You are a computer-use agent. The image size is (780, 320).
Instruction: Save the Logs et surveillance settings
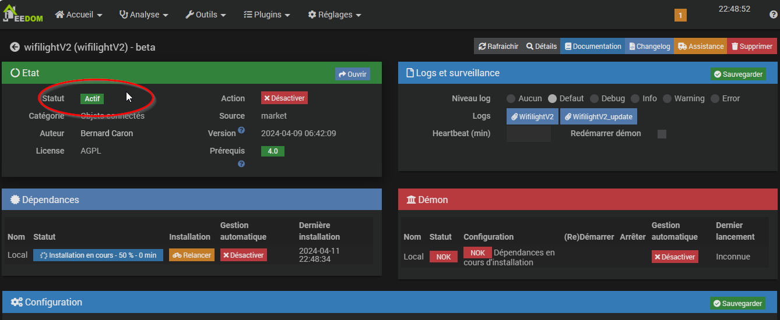(738, 74)
